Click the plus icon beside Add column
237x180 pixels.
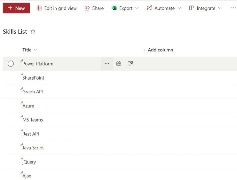(144, 50)
